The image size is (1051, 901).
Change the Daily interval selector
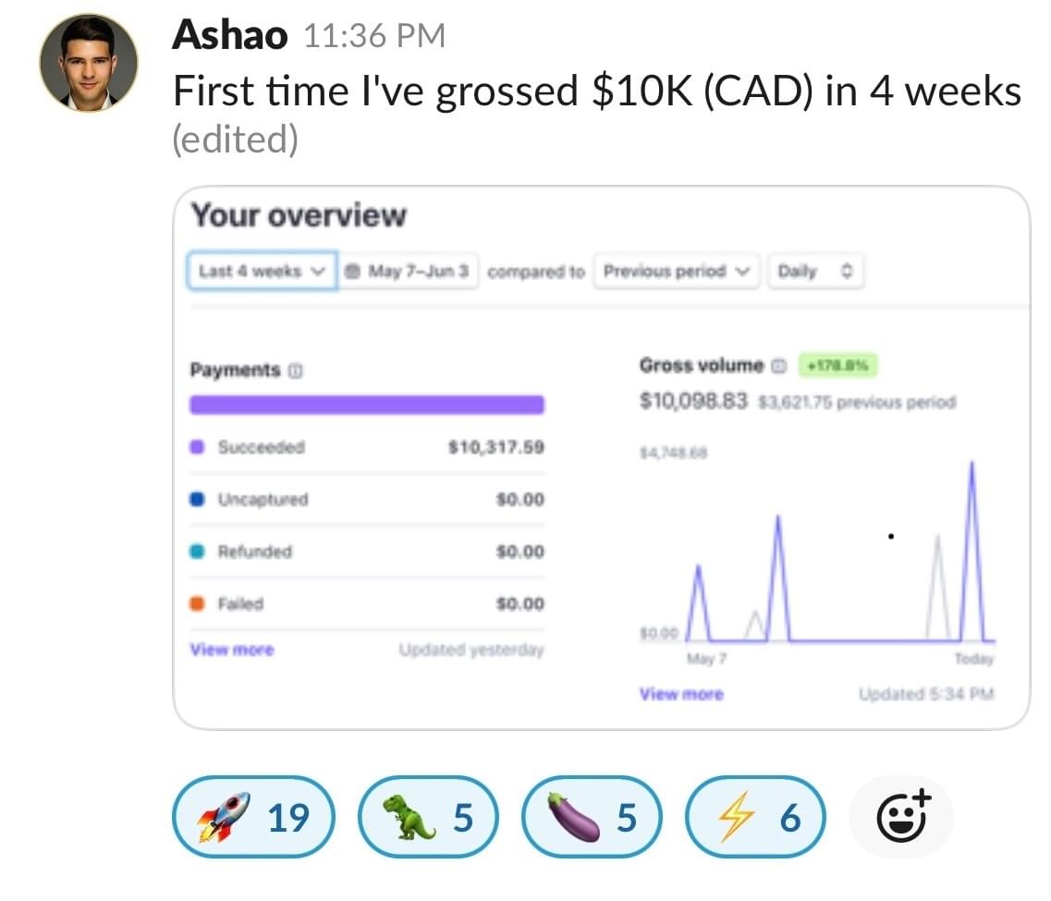pyautogui.click(x=815, y=272)
